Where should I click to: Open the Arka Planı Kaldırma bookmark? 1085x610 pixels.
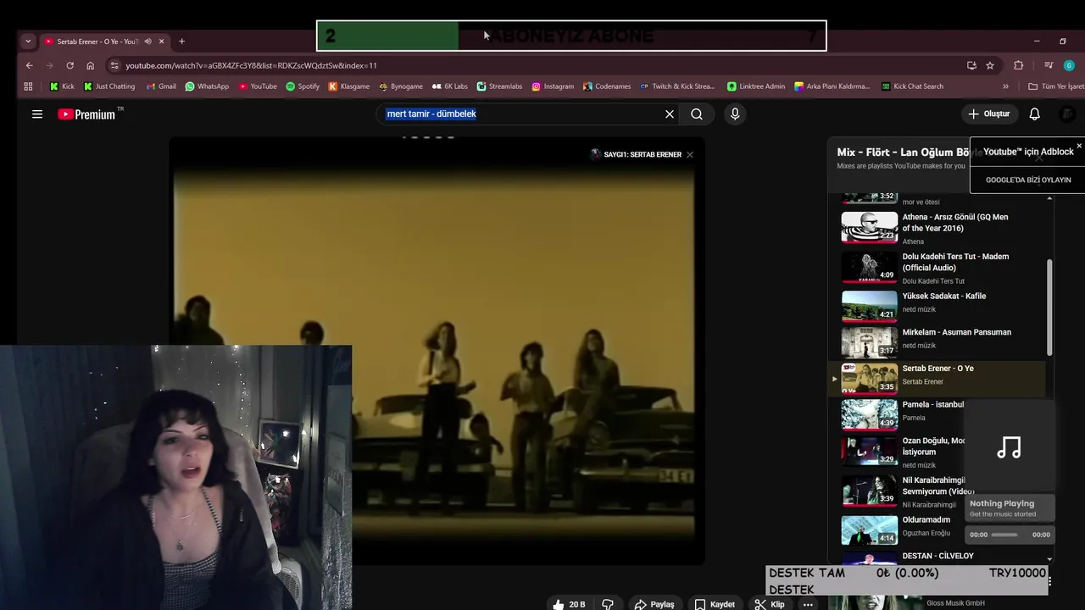pyautogui.click(x=832, y=86)
